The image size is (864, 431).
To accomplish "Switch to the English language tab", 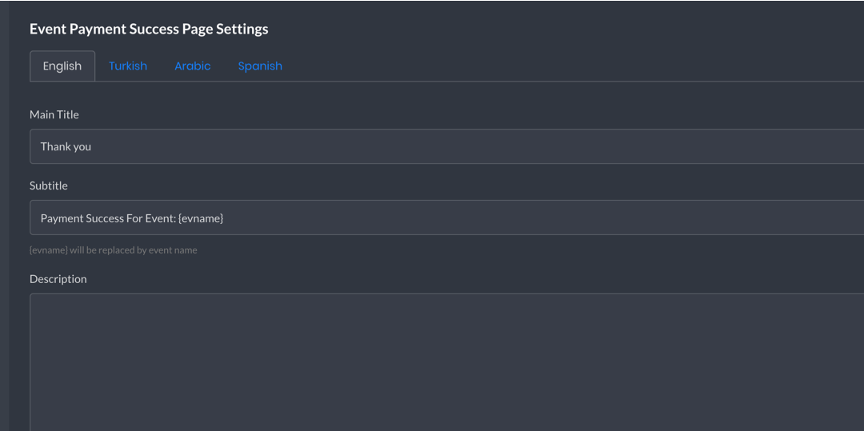I will (x=62, y=66).
